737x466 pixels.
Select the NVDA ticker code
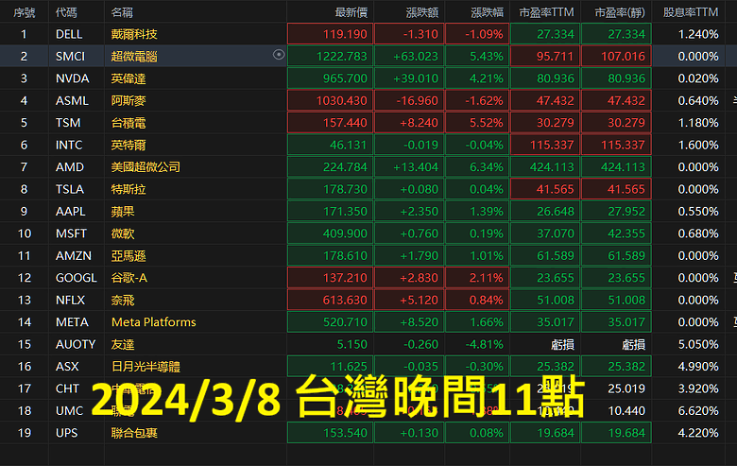[73, 78]
